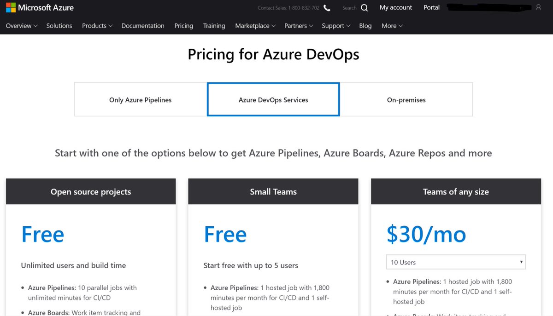Expand the More menu
This screenshot has height=316, width=553.
point(392,26)
